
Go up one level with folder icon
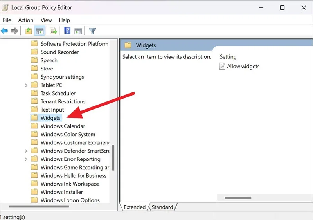(x=29, y=31)
